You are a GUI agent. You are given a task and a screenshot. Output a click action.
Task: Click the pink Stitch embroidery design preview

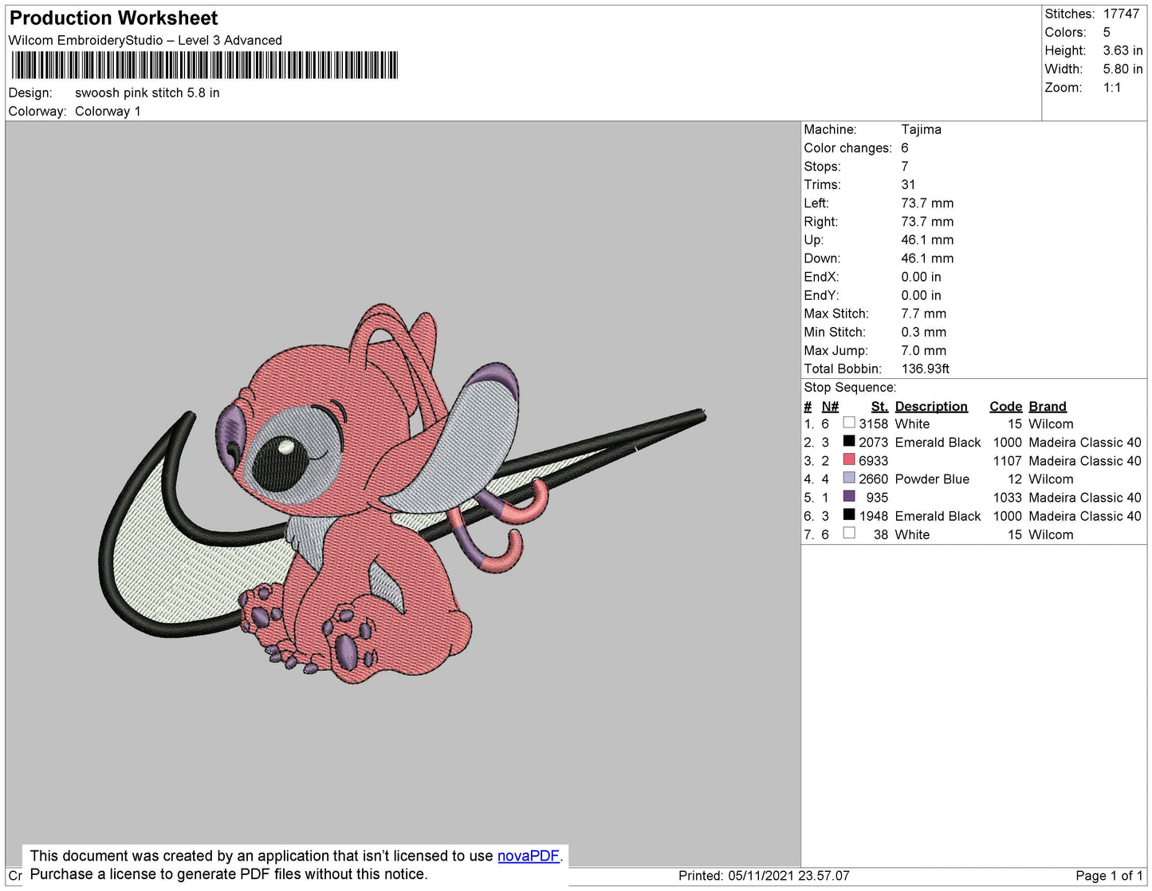point(403,495)
